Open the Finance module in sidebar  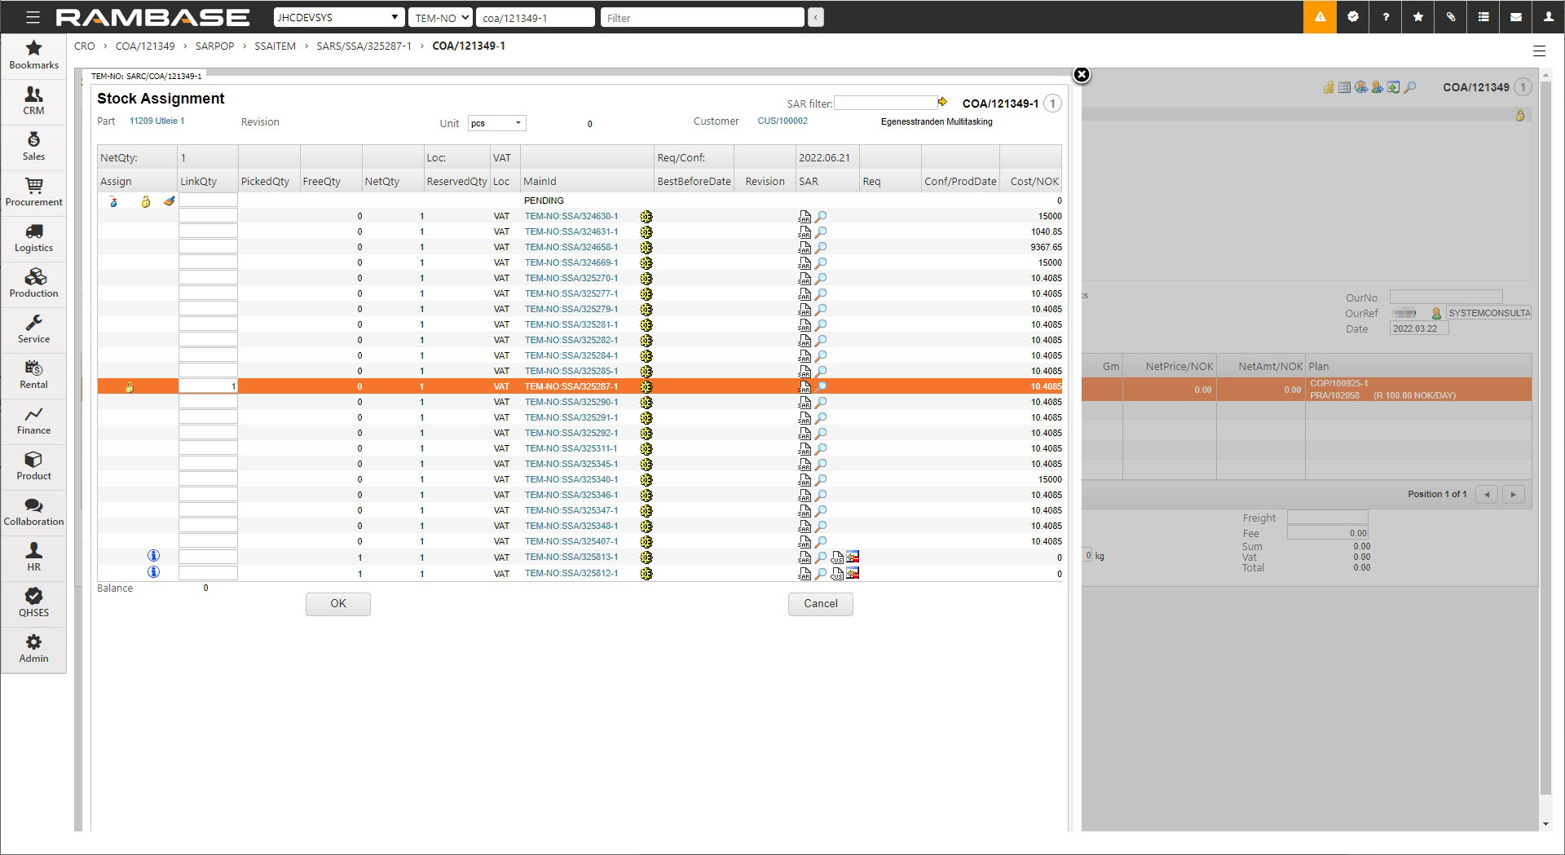click(33, 421)
